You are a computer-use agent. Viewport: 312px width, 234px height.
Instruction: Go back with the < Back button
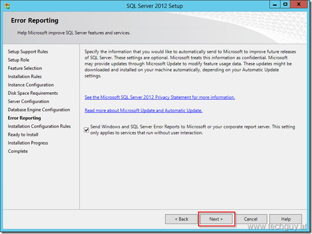coord(181,219)
